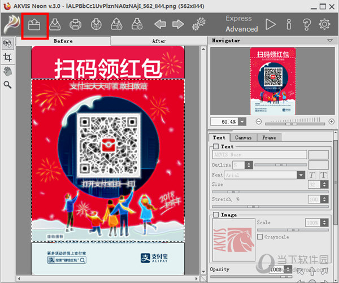Screen dimensions: 339x283
Task: Undo last action with left arrow
Action: tap(160, 24)
